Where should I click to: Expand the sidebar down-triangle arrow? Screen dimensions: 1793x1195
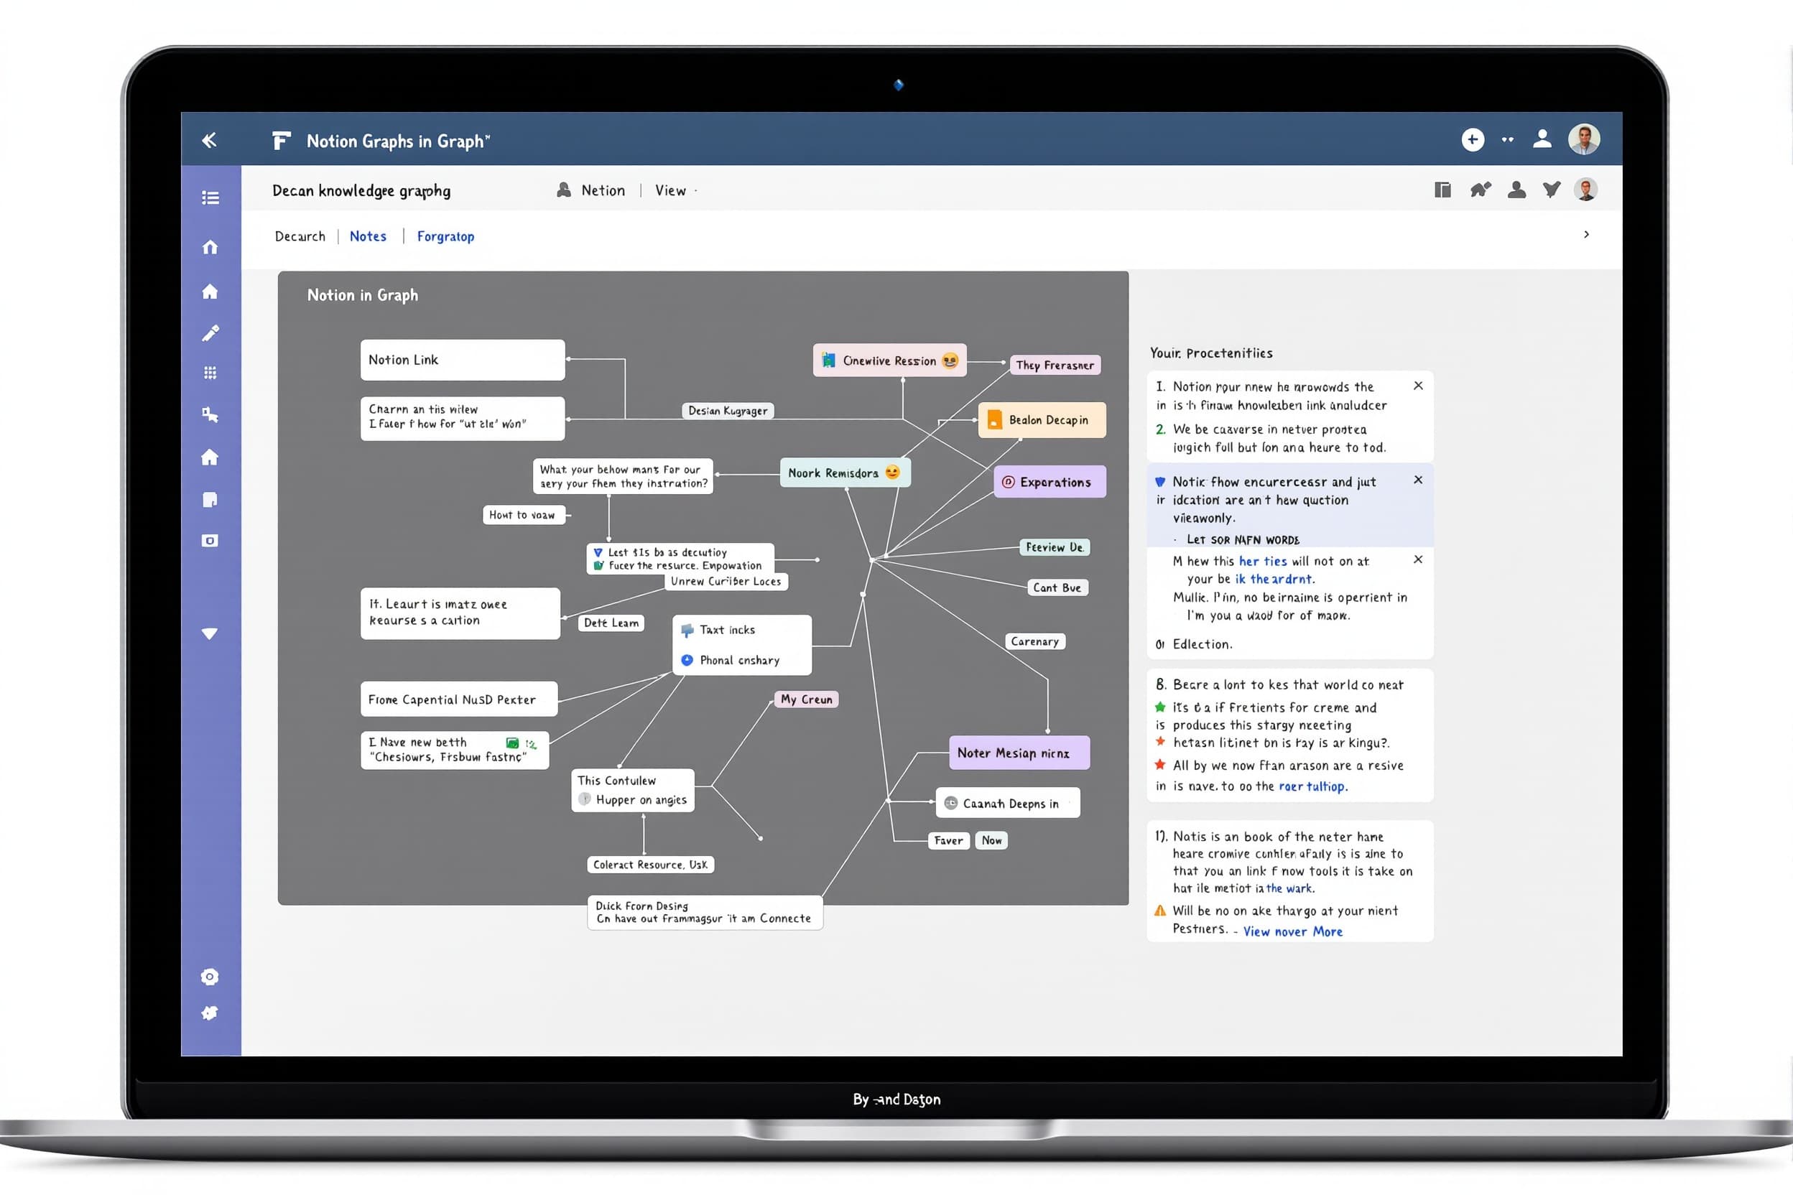[x=210, y=633]
